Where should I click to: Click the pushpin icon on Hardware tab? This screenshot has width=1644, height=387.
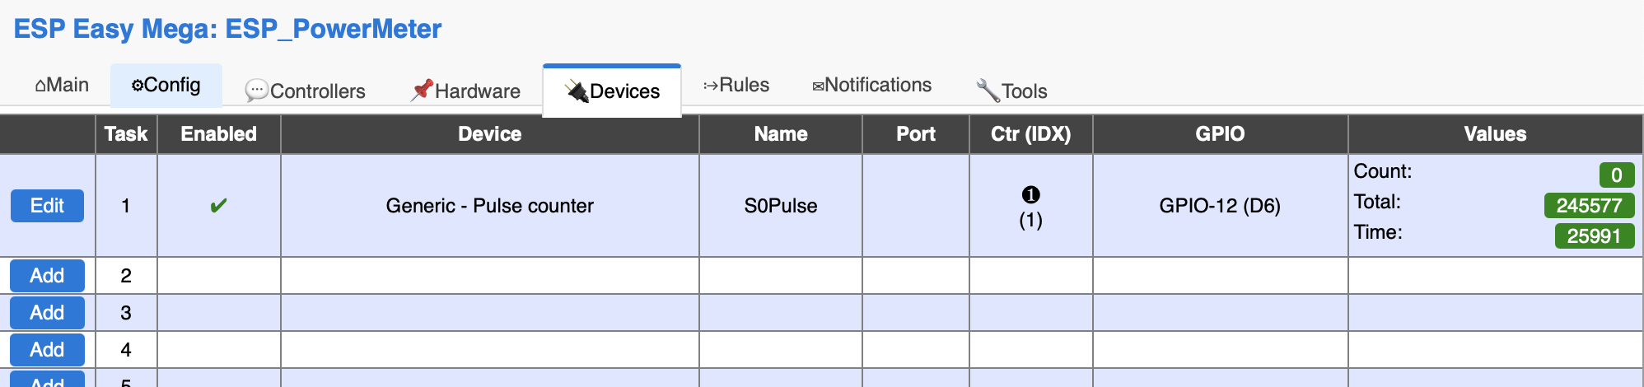[x=422, y=90]
